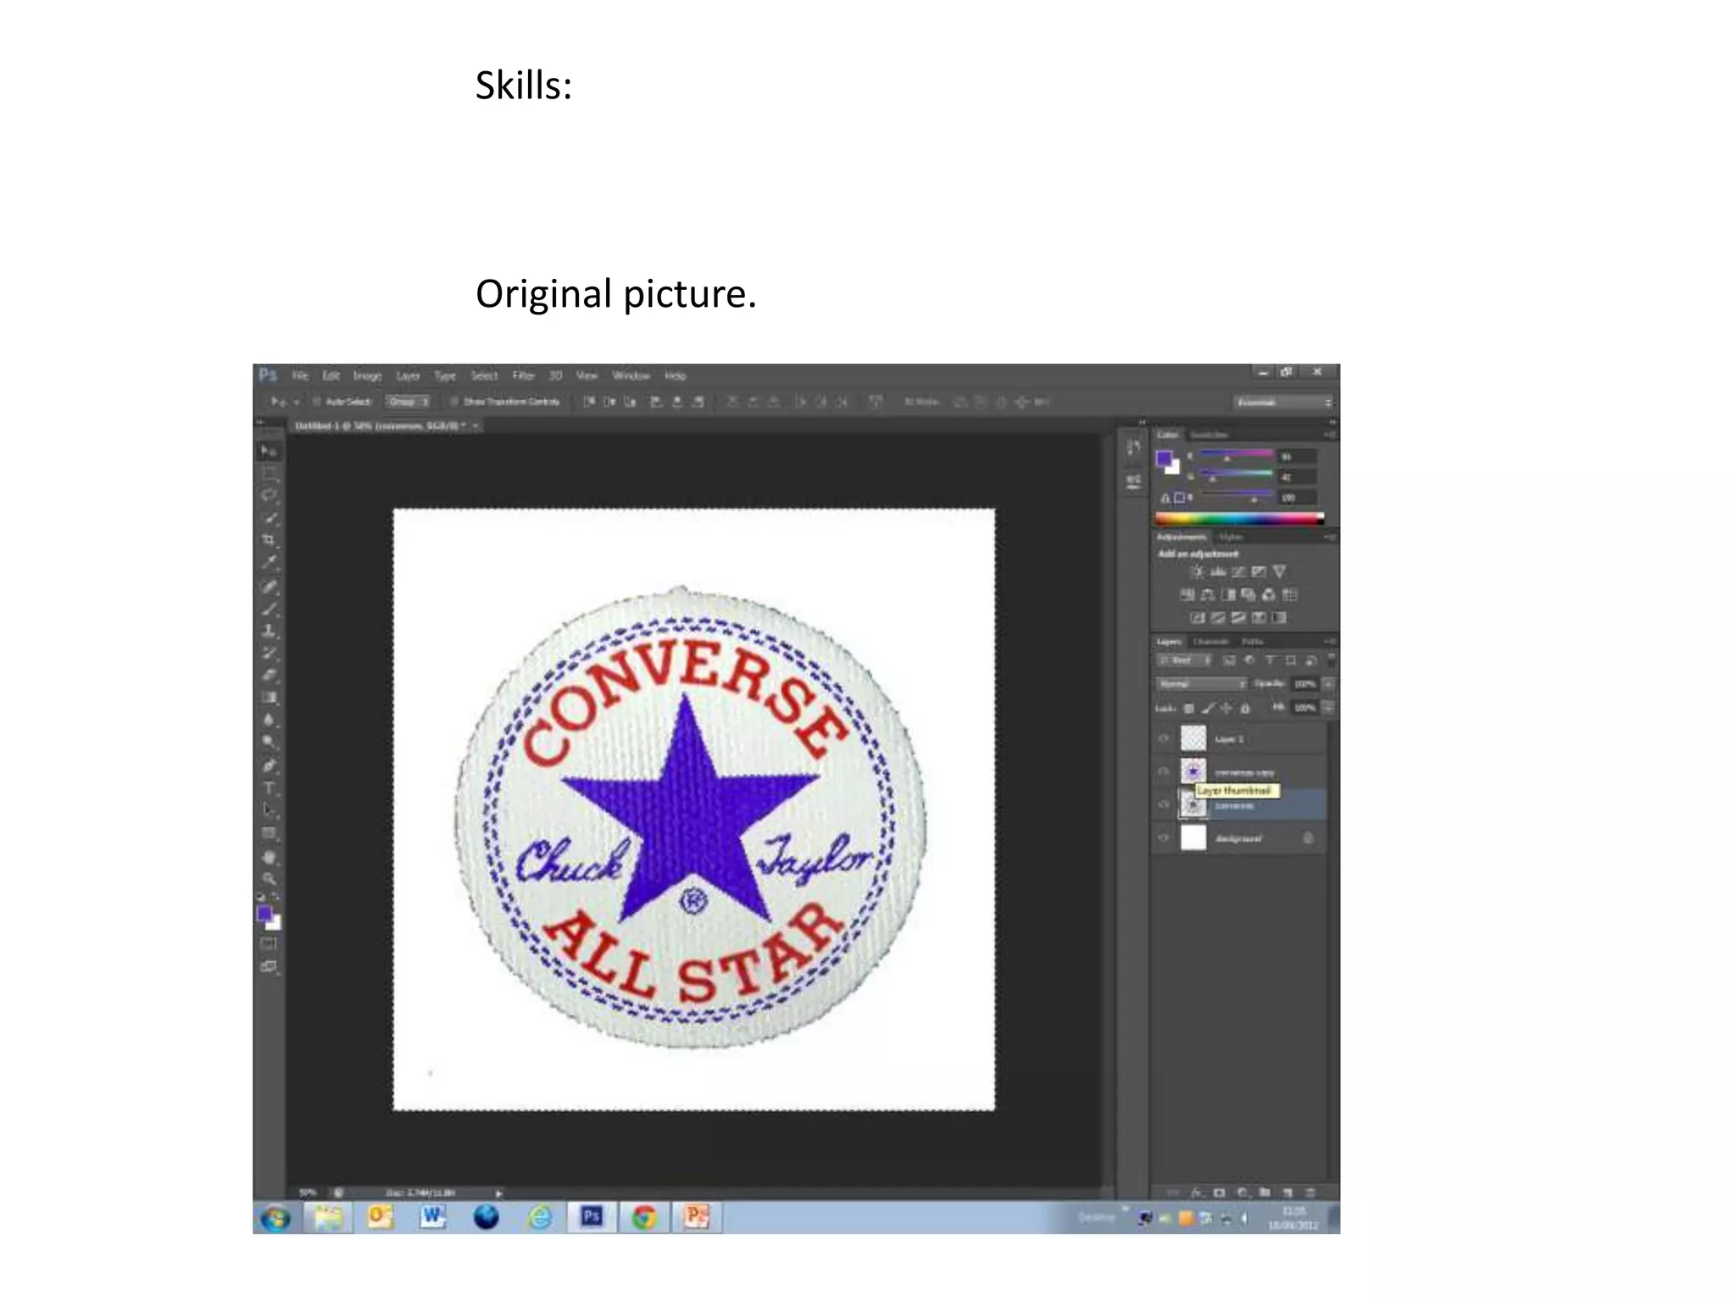The height and width of the screenshot is (1302, 1736).
Task: Expand the Group auto-select dropdown
Action: point(409,402)
